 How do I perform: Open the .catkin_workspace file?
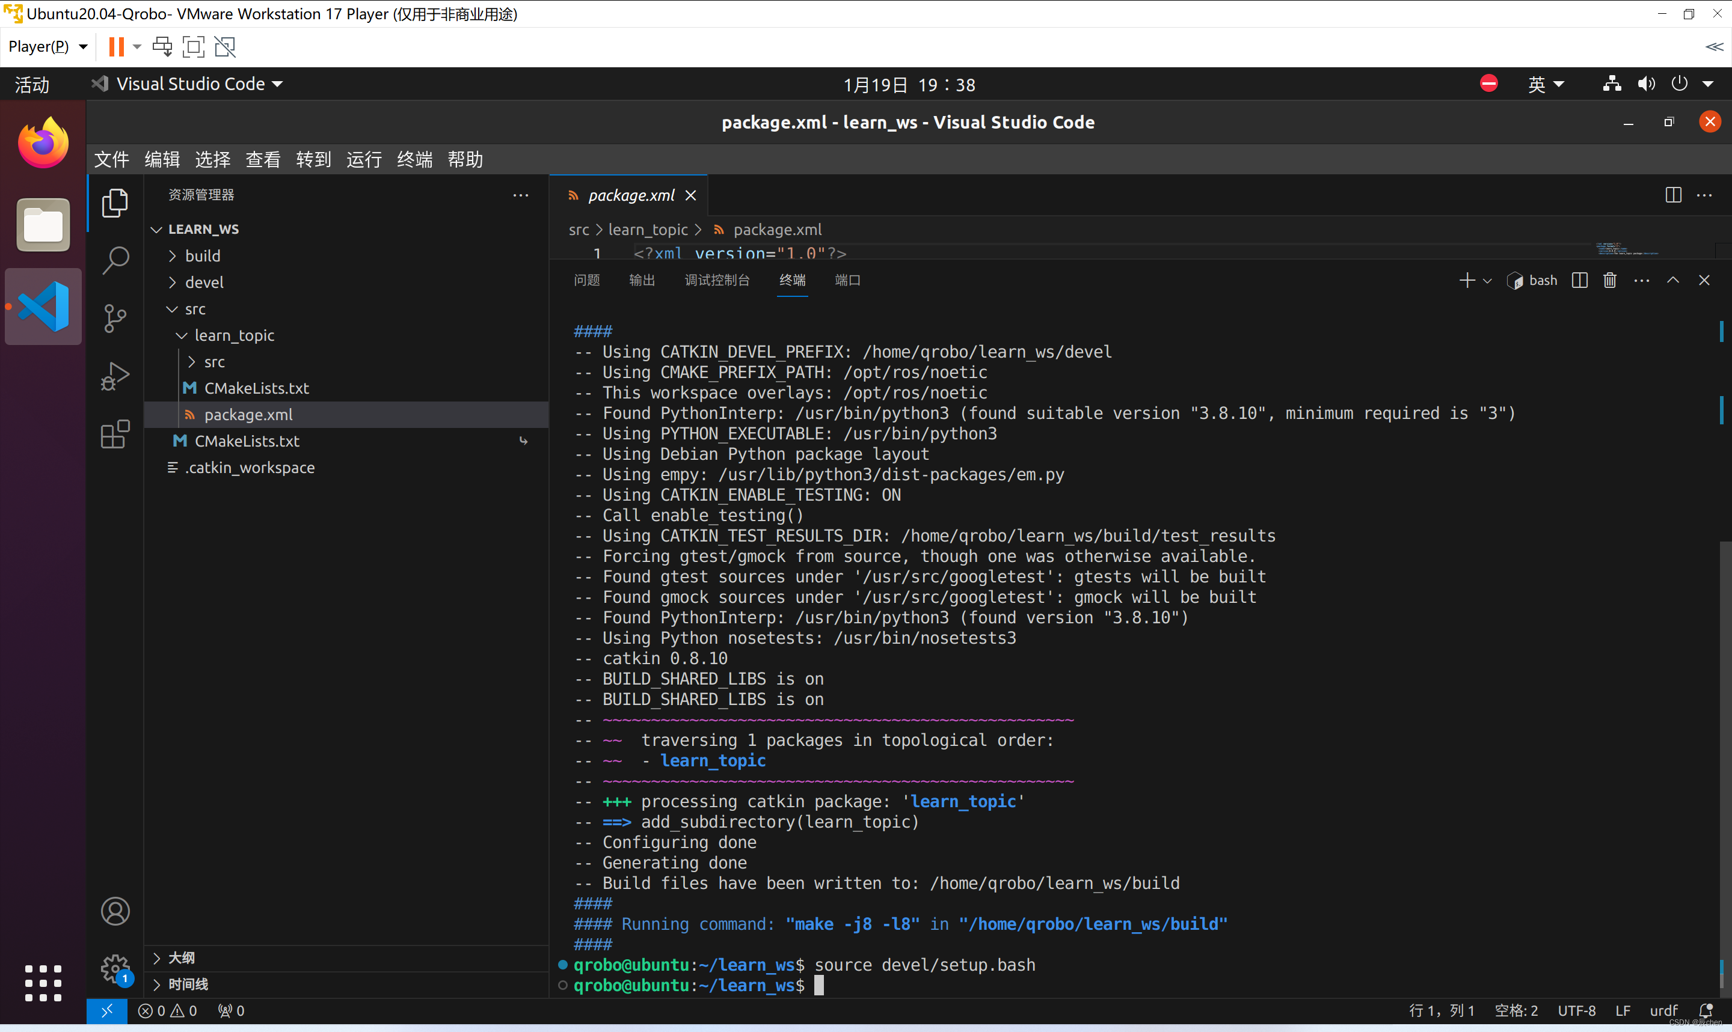point(249,468)
